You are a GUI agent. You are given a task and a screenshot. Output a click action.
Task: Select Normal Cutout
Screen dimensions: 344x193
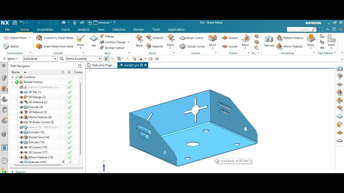click(x=112, y=48)
